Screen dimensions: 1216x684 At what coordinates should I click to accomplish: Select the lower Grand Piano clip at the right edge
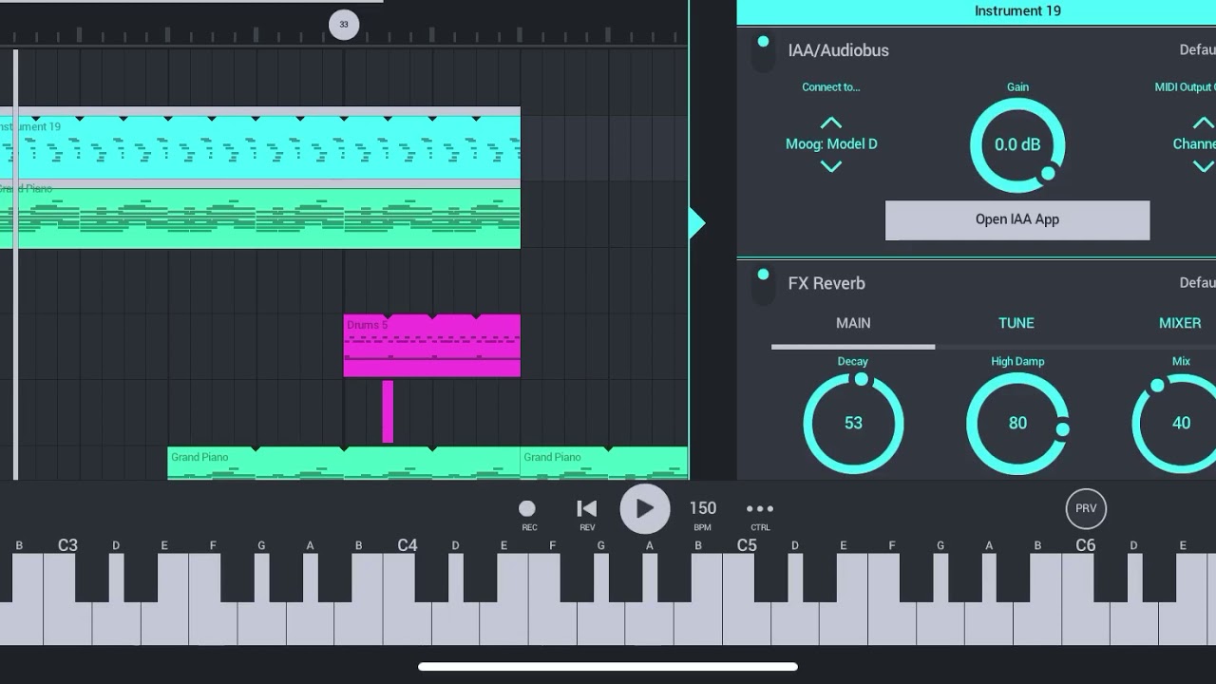point(604,463)
